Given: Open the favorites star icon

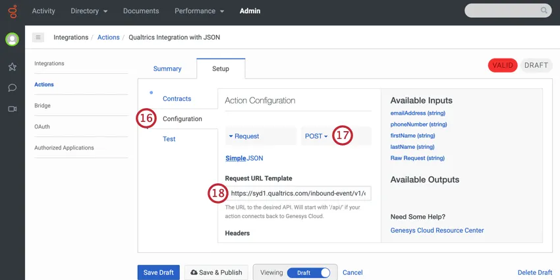Looking at the screenshot, I should tap(12, 67).
